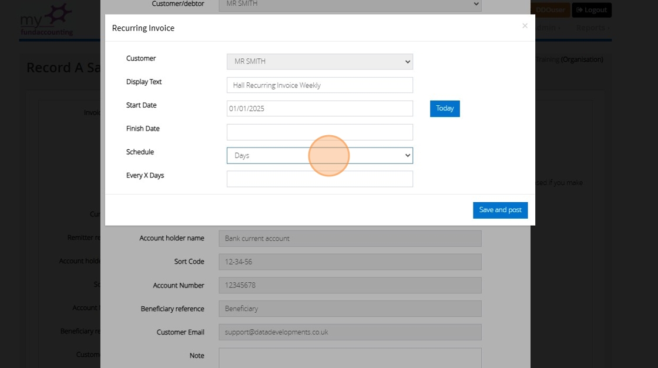Select the Sort Code field
The width and height of the screenshot is (658, 368).
(350, 262)
